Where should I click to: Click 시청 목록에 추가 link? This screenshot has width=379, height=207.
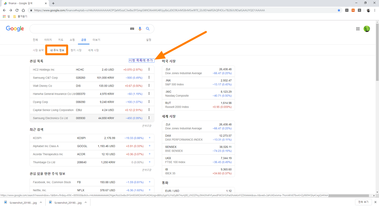coord(141,60)
